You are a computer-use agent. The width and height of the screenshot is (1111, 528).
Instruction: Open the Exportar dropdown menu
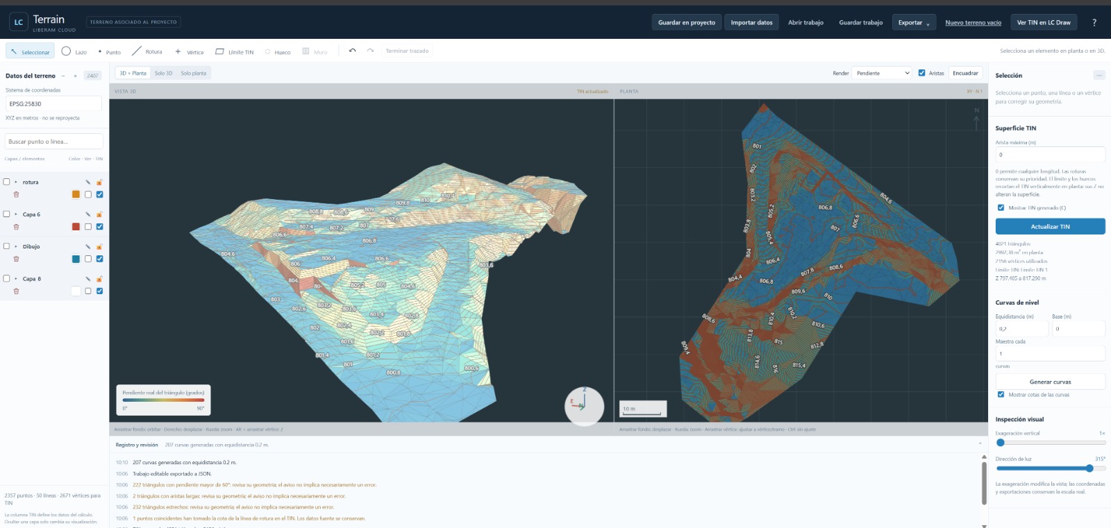pos(914,22)
